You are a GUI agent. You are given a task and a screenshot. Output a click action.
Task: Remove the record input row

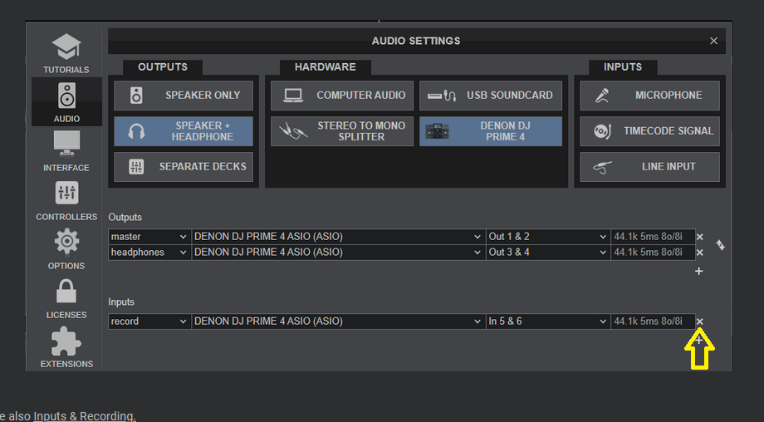pos(700,321)
